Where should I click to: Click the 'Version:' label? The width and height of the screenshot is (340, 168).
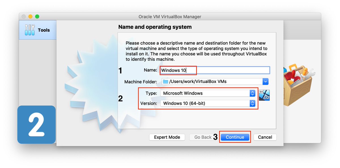(148, 103)
